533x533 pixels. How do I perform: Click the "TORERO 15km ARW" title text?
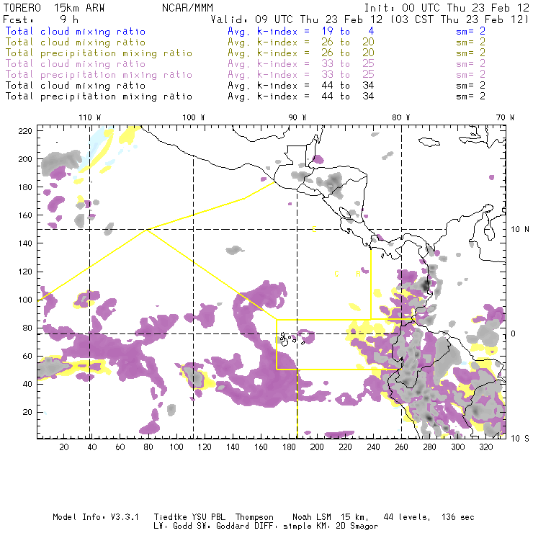point(54,8)
